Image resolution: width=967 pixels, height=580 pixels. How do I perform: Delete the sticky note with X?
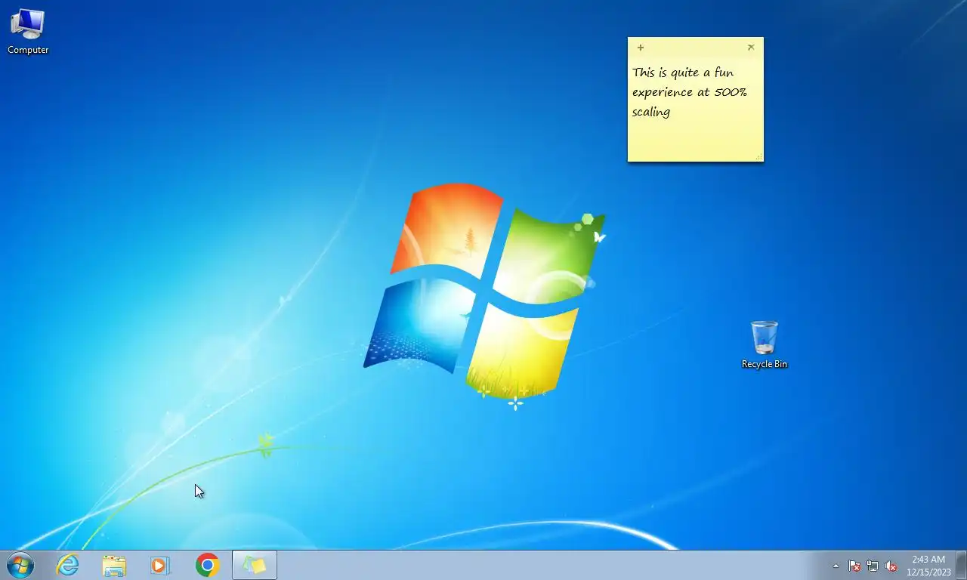click(751, 47)
